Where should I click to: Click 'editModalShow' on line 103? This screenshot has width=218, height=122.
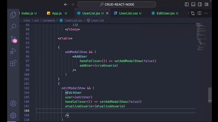coord(73,88)
